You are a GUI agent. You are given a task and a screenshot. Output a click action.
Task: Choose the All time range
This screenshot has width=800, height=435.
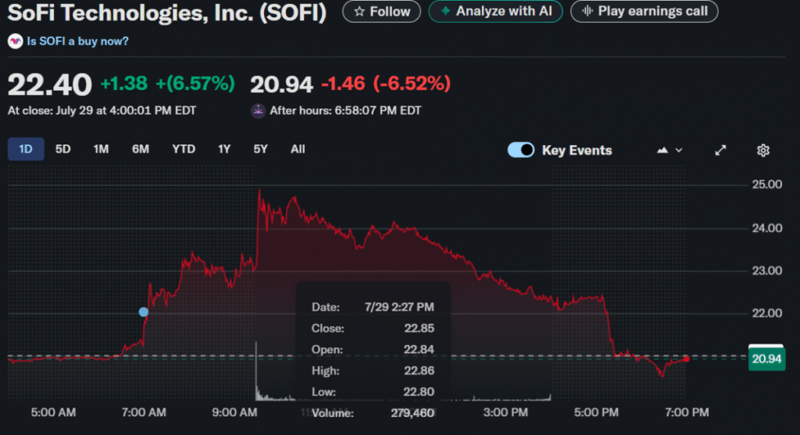coord(298,149)
